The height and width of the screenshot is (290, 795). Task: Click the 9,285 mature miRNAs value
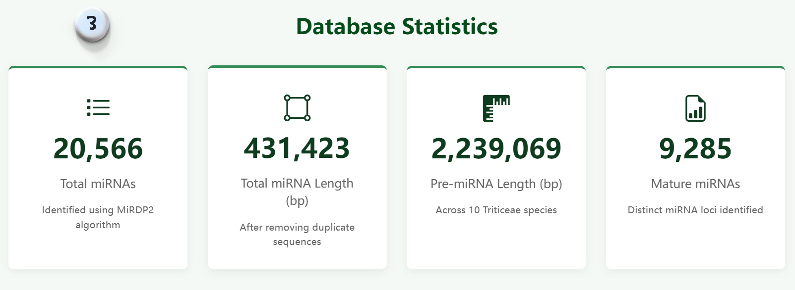(x=695, y=149)
